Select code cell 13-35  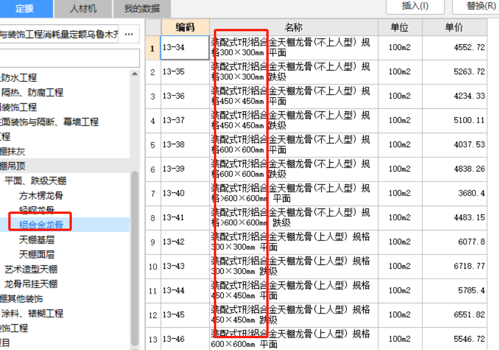click(185, 72)
